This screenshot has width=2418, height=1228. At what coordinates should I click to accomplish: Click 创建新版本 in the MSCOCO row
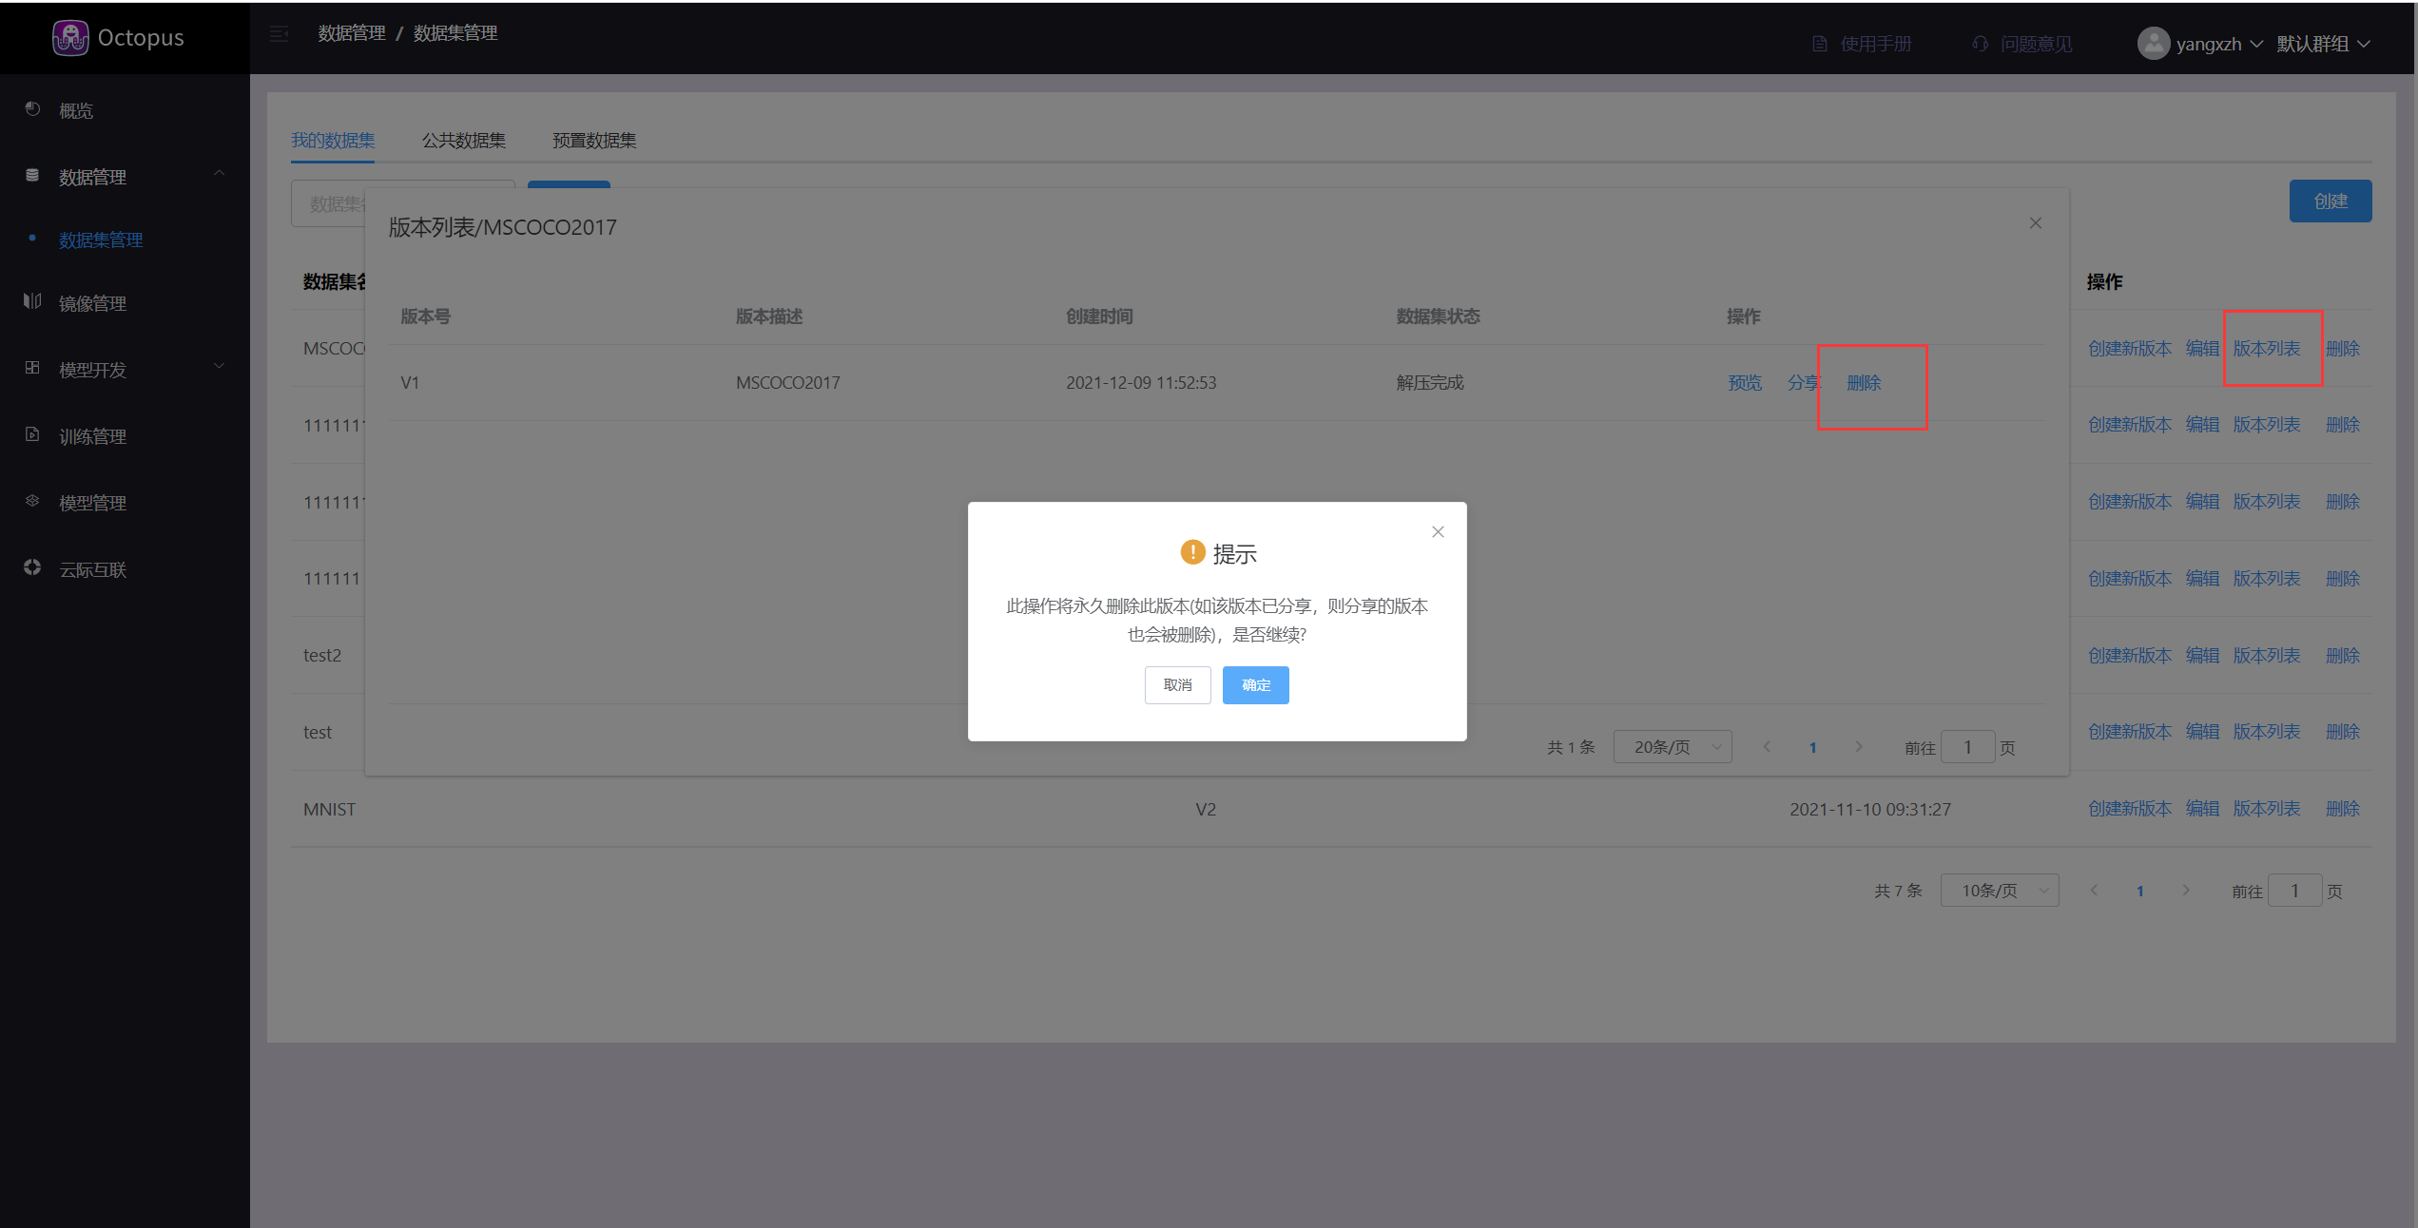2130,349
